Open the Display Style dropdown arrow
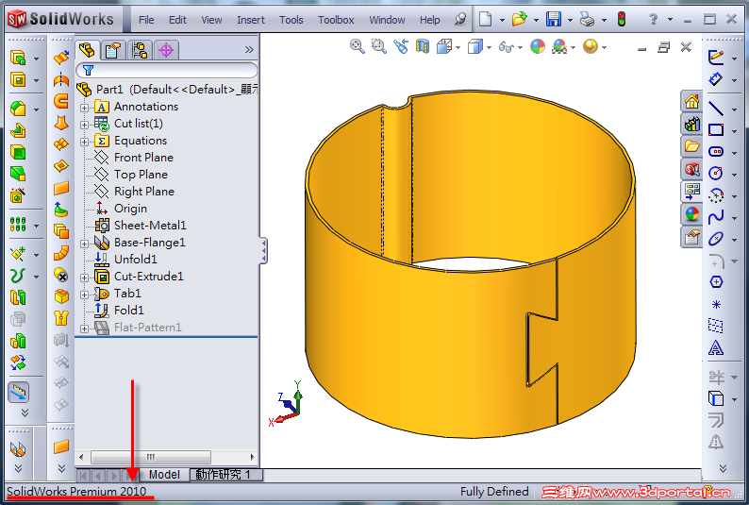 tap(490, 47)
